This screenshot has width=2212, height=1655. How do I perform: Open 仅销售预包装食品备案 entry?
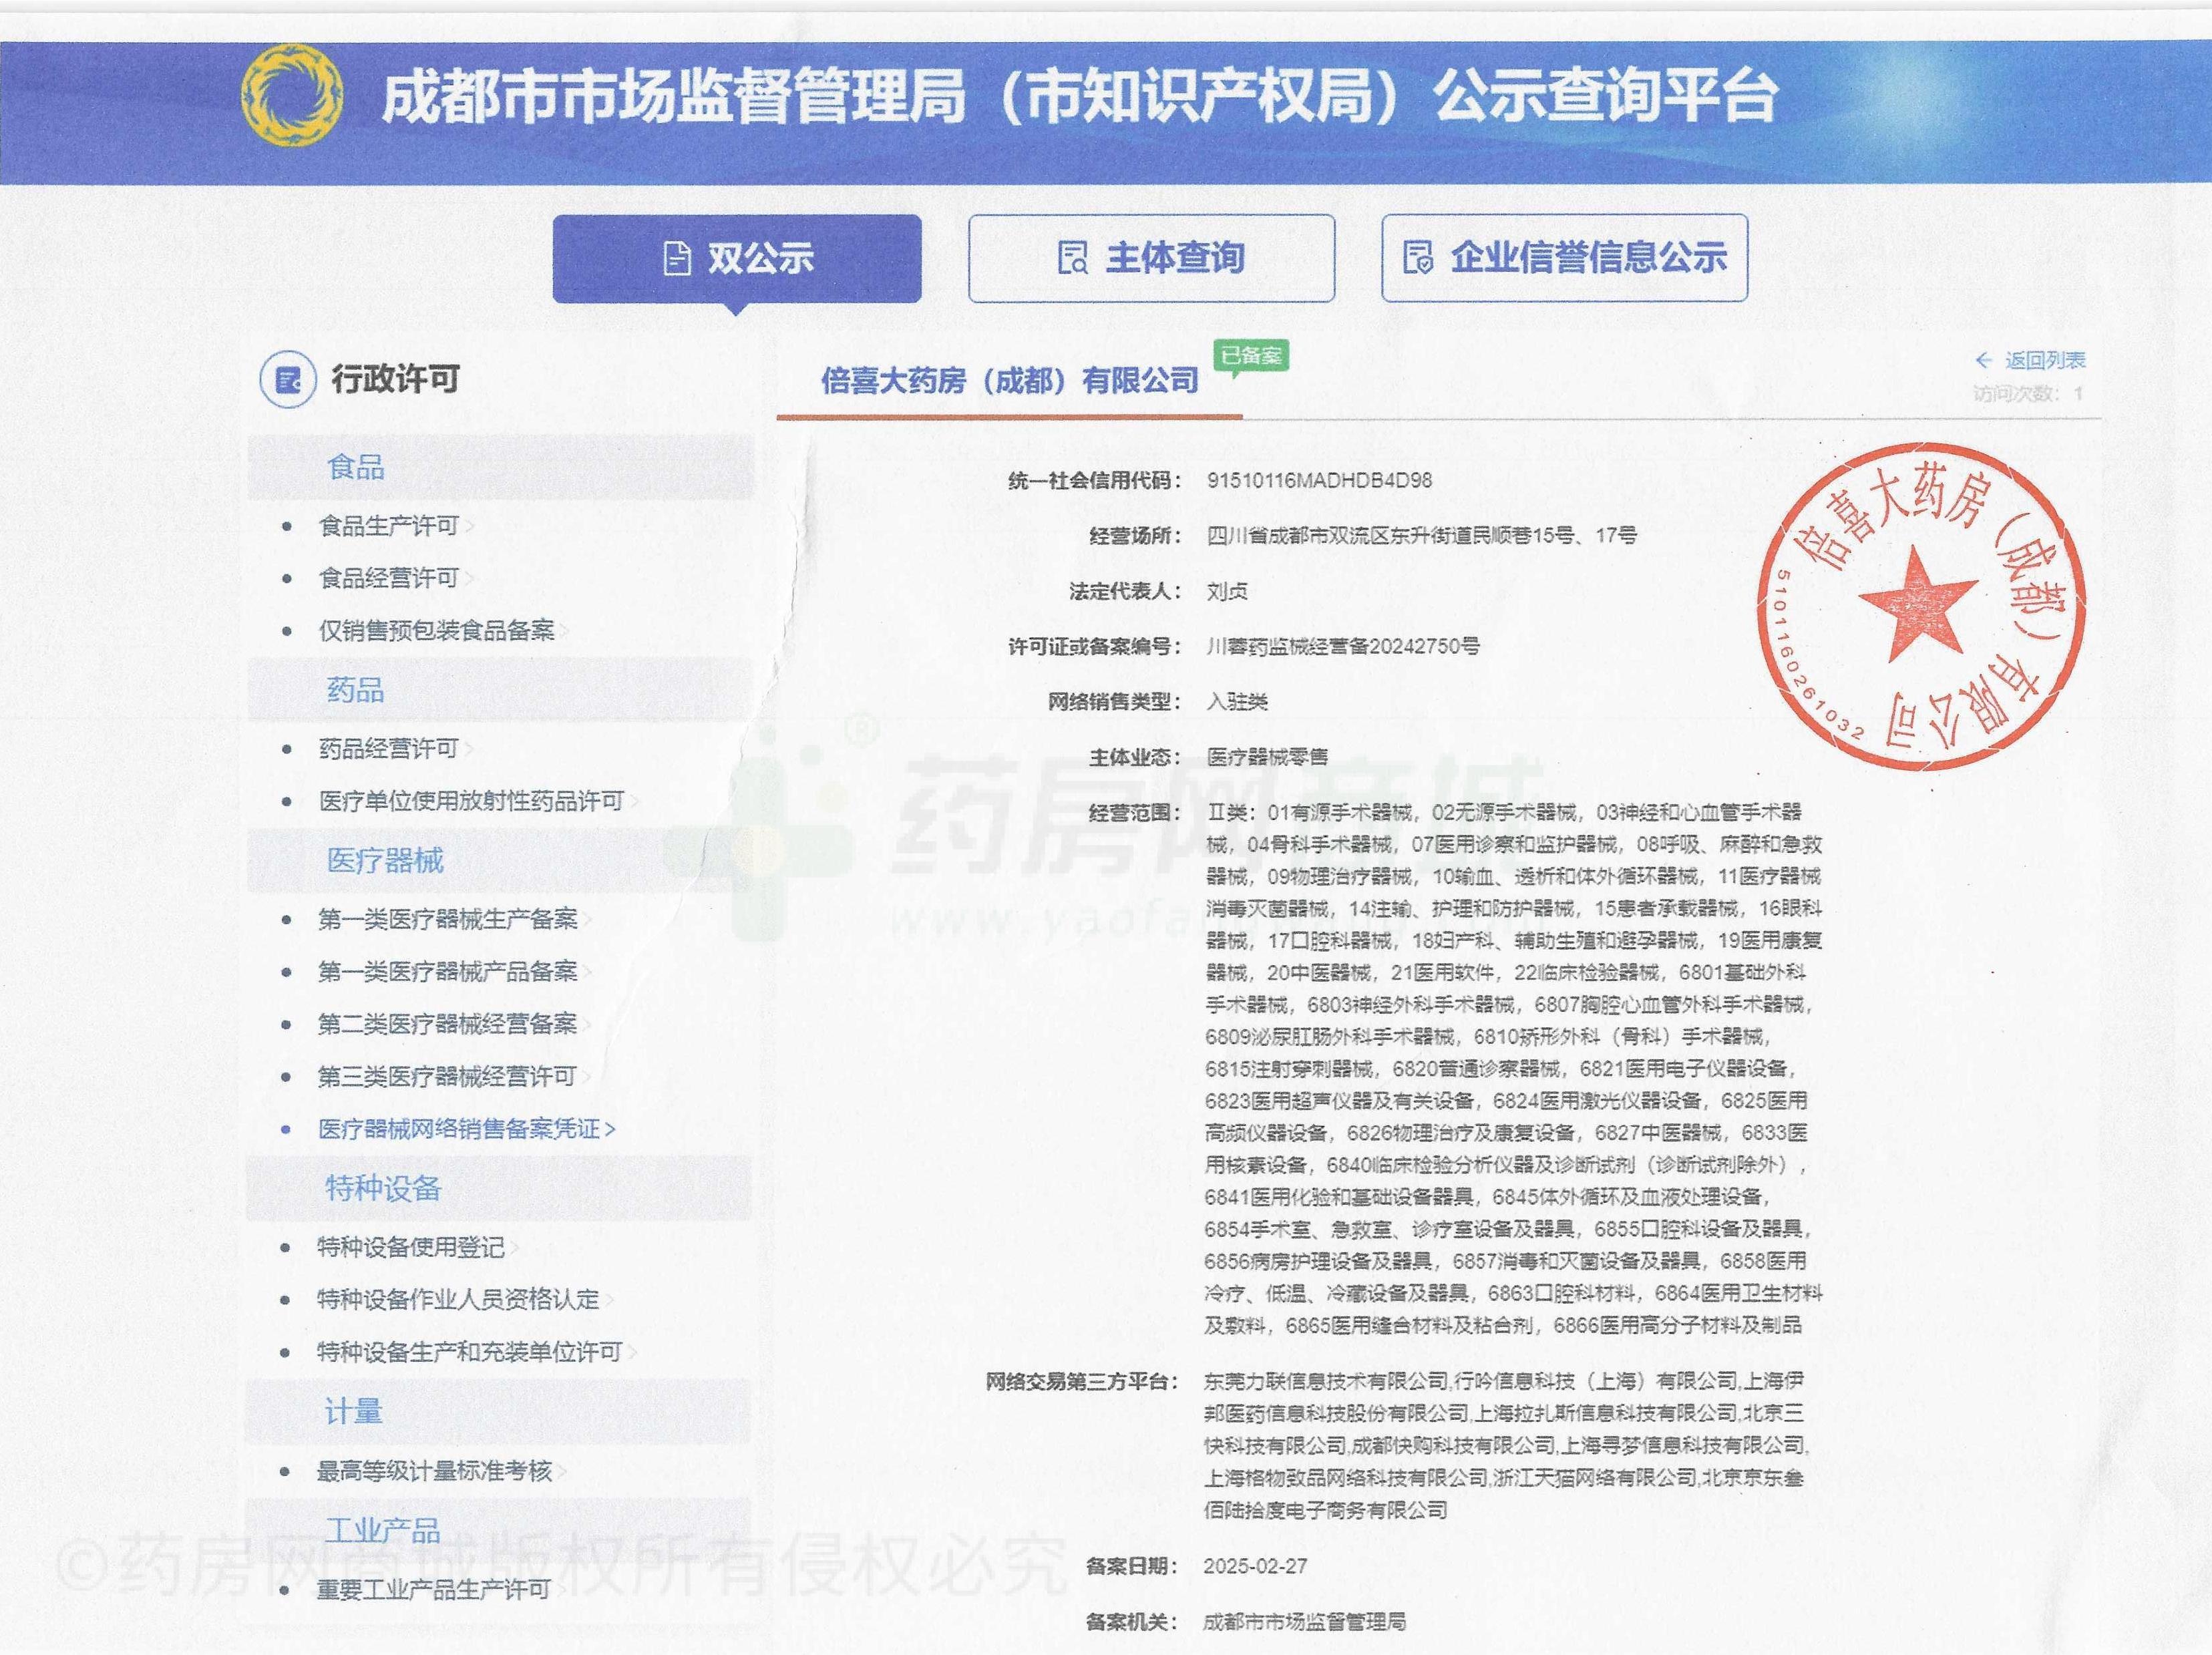pyautogui.click(x=436, y=630)
